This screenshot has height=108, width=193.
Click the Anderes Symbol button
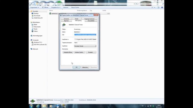click(79, 52)
